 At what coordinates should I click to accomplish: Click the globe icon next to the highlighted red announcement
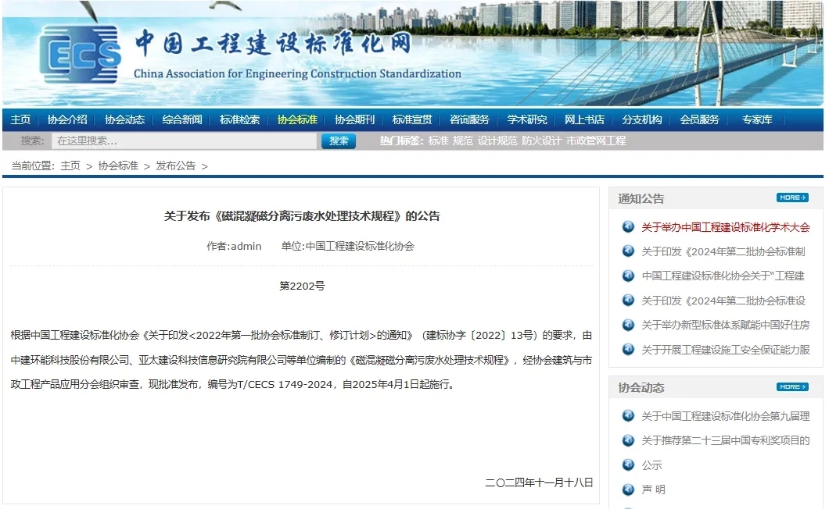pyautogui.click(x=628, y=226)
